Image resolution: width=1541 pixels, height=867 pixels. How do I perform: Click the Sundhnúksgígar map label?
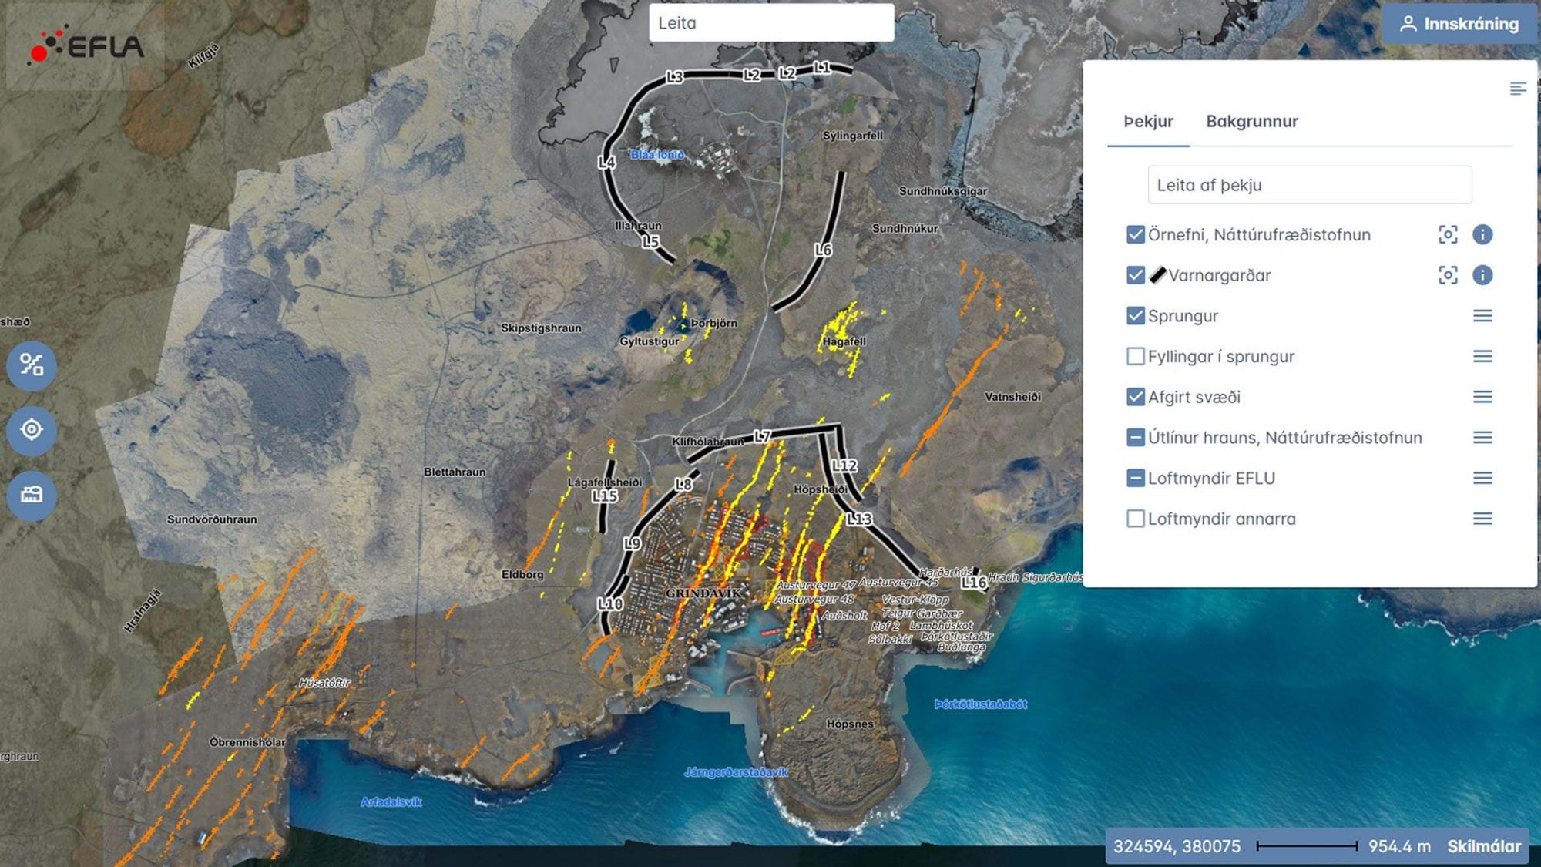(x=943, y=191)
